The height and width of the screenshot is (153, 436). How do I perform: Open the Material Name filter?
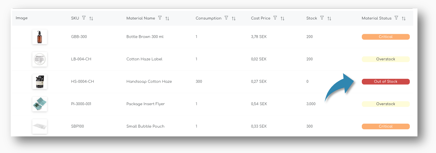(160, 18)
